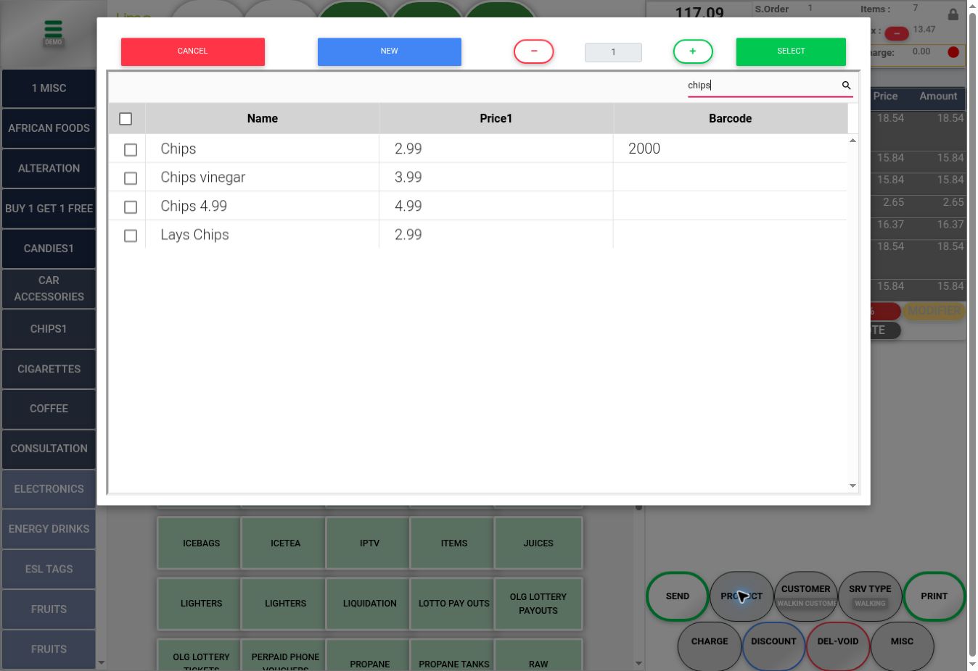Select the LOTTO PAY OUTS tile

[454, 603]
